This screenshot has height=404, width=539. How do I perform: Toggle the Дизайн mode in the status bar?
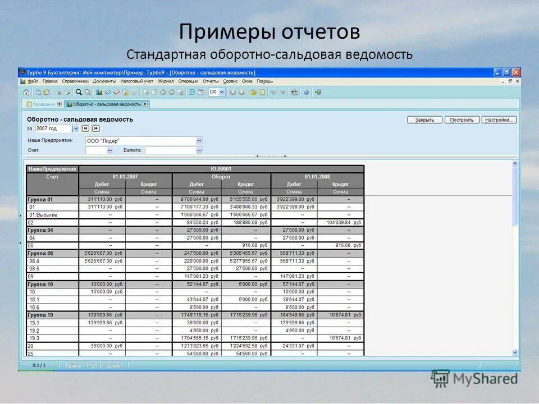115,365
